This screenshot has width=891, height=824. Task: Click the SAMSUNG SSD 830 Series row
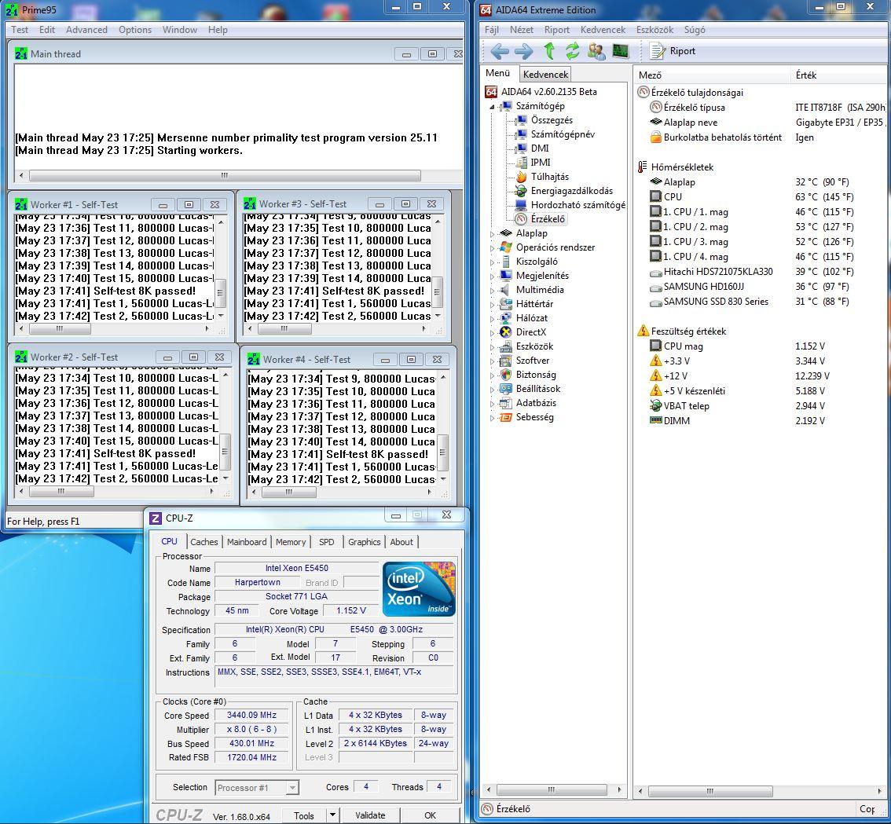point(761,302)
